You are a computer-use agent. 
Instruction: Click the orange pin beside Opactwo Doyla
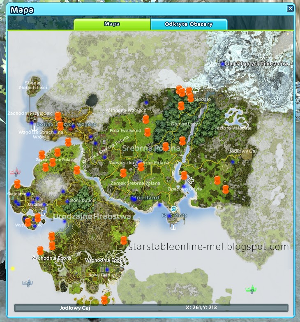click(x=184, y=175)
